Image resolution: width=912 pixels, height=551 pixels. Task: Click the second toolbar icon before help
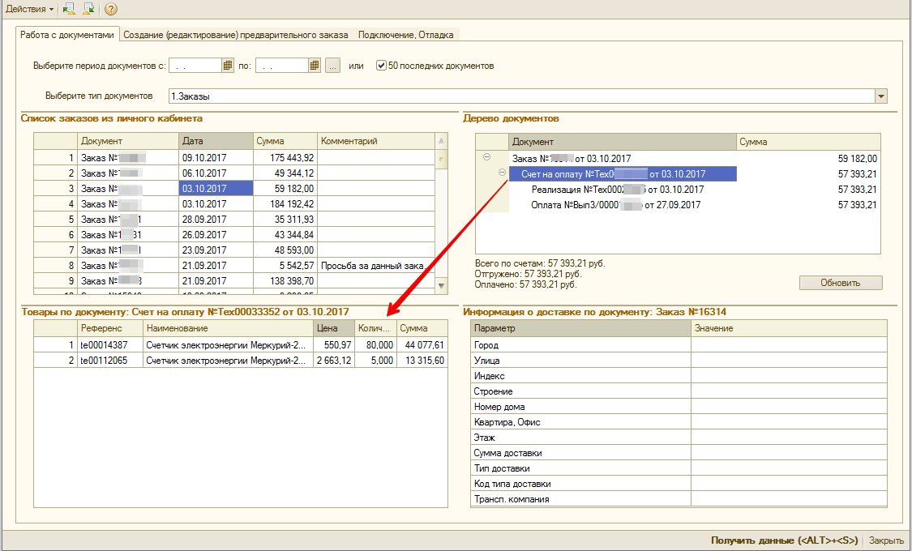(88, 9)
